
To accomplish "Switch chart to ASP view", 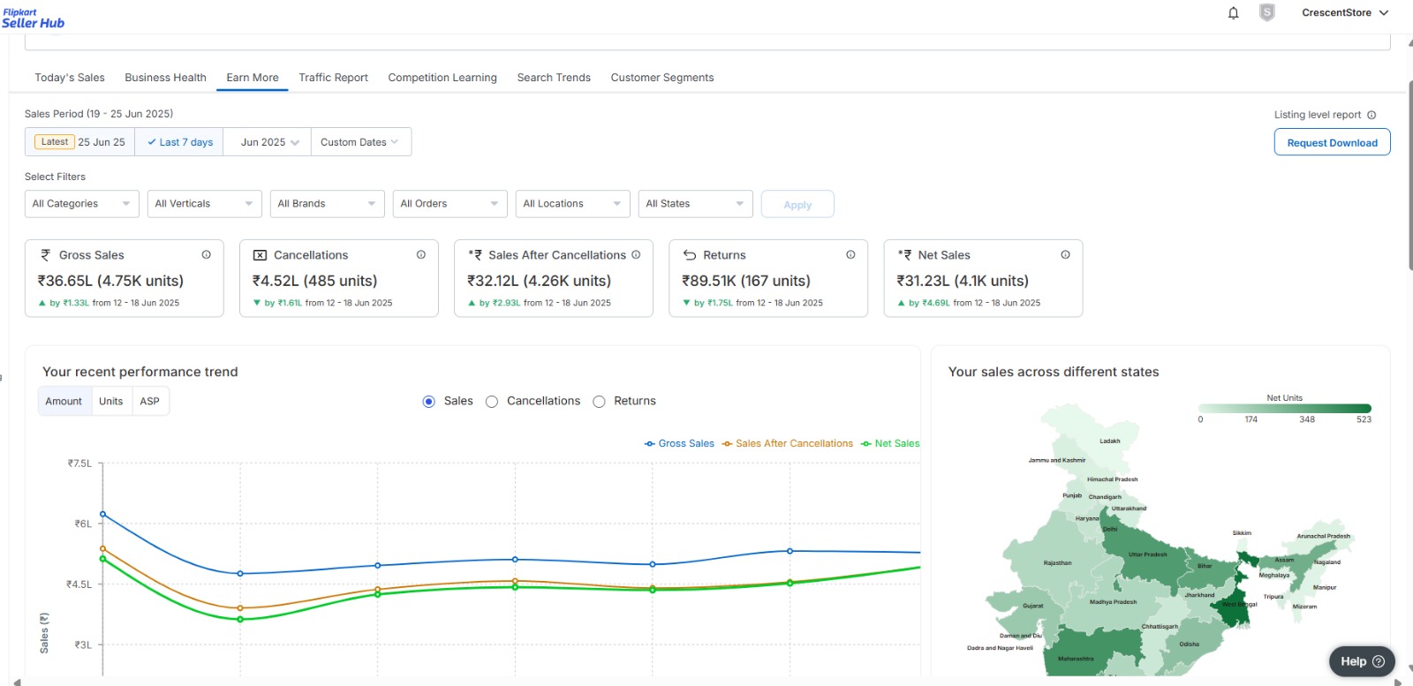I will 150,402.
